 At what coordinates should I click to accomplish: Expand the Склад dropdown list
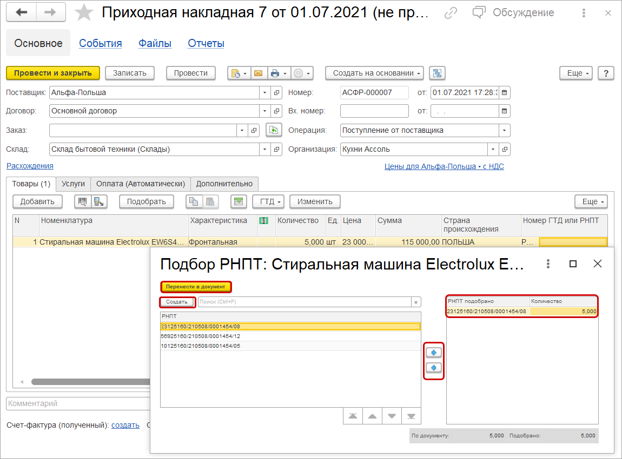click(x=264, y=149)
